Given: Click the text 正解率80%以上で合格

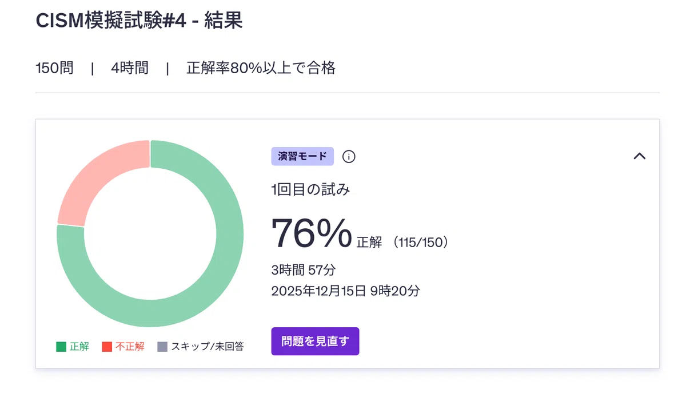Looking at the screenshot, I should [x=261, y=69].
